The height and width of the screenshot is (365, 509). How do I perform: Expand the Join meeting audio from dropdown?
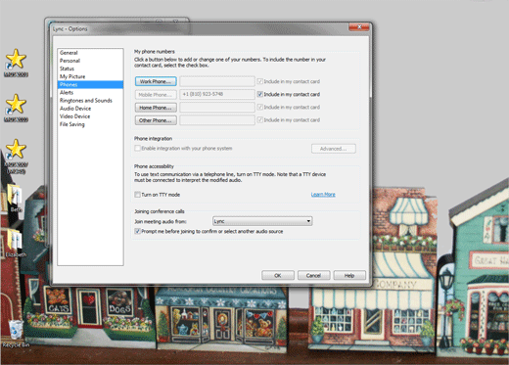(262, 221)
